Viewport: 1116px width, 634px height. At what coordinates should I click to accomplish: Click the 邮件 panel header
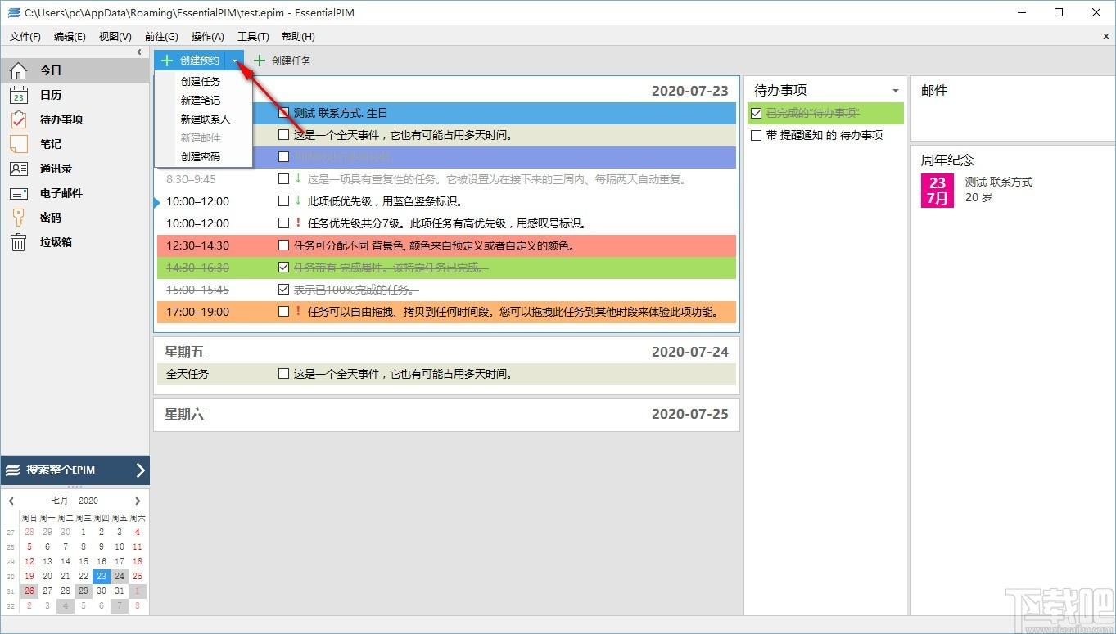coord(934,91)
